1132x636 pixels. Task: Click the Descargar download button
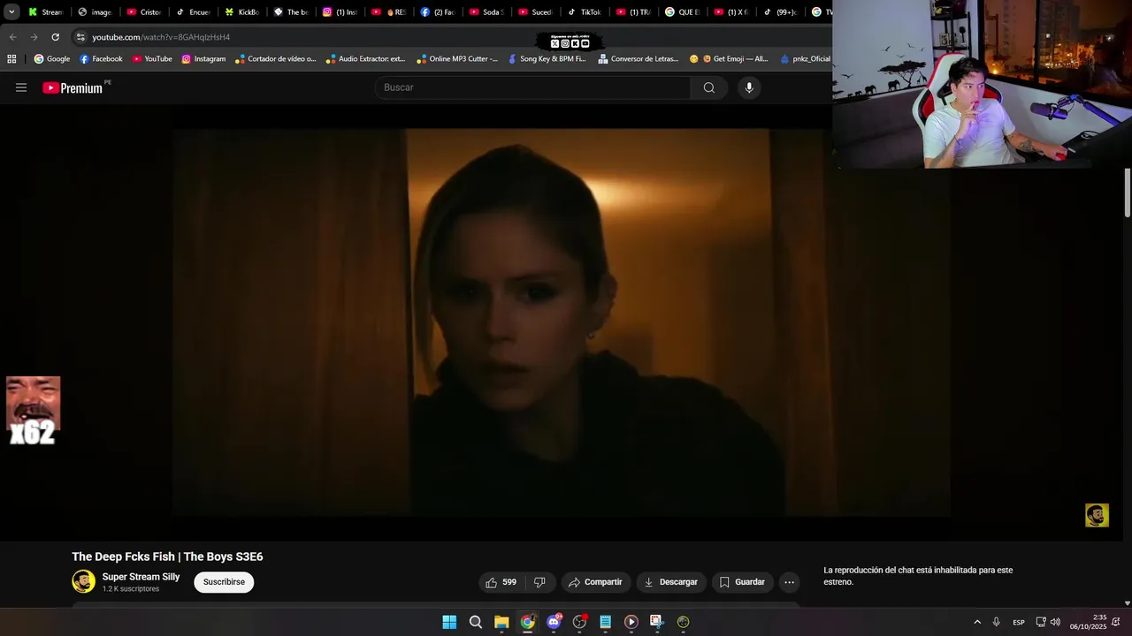pos(671,582)
